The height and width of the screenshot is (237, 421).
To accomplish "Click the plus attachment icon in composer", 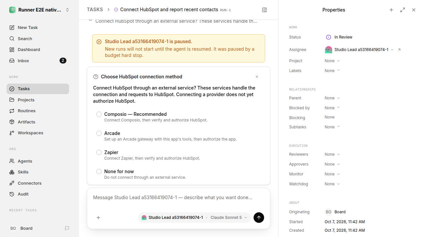I will (98, 218).
